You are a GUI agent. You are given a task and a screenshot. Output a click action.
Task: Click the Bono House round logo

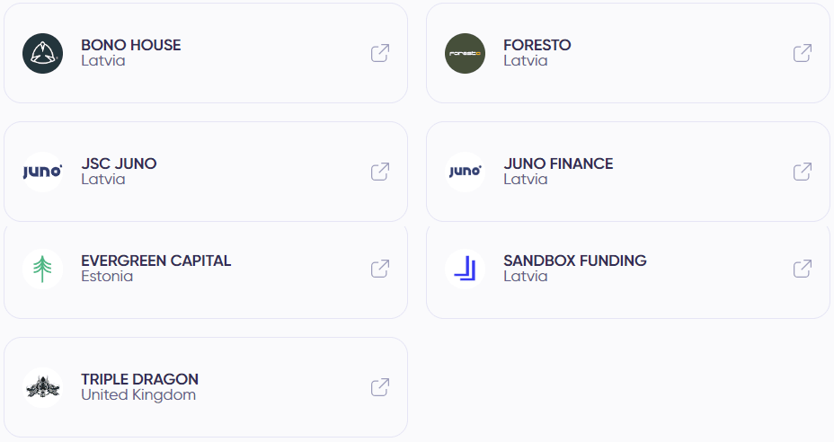pyautogui.click(x=42, y=53)
